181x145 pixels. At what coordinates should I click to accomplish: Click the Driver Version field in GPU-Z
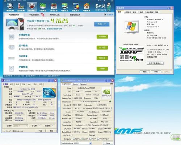click(x=92, y=125)
